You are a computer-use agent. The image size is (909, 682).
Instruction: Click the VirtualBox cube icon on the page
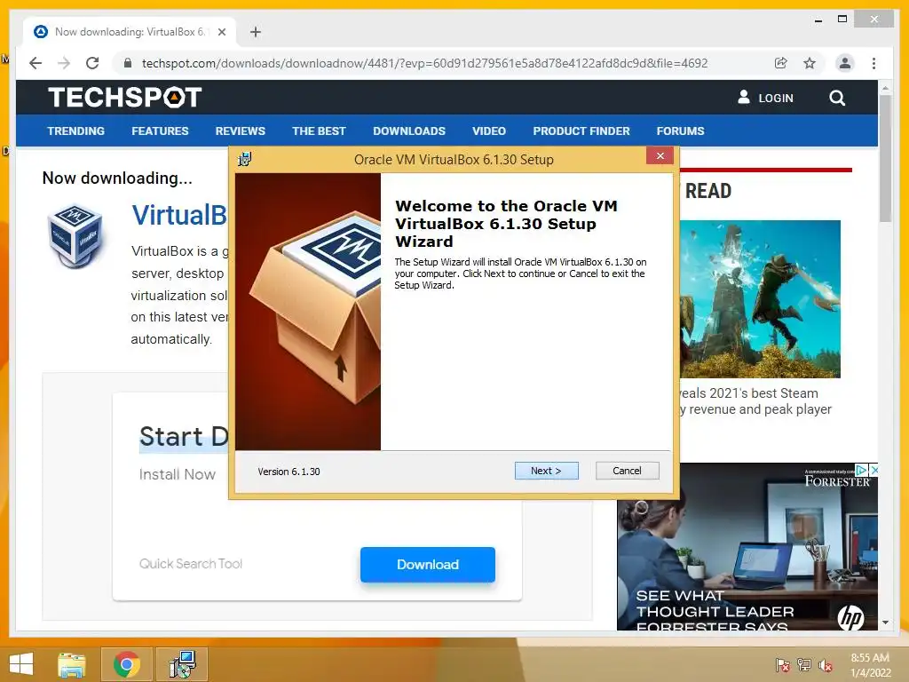75,236
